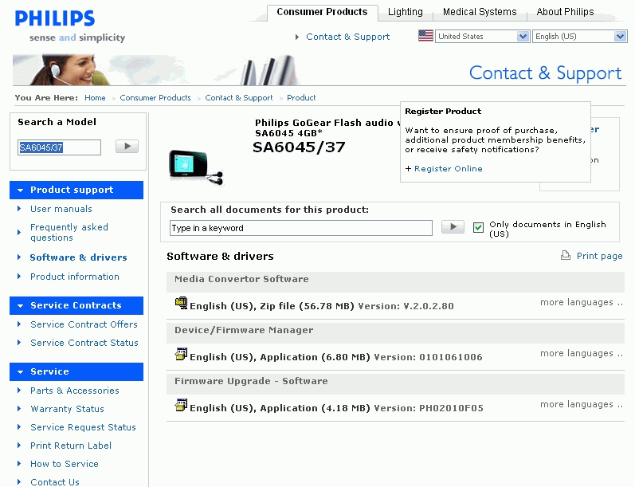This screenshot has height=487, width=635.
Task: Go to Home breadcrumb
Action: pyautogui.click(x=95, y=98)
